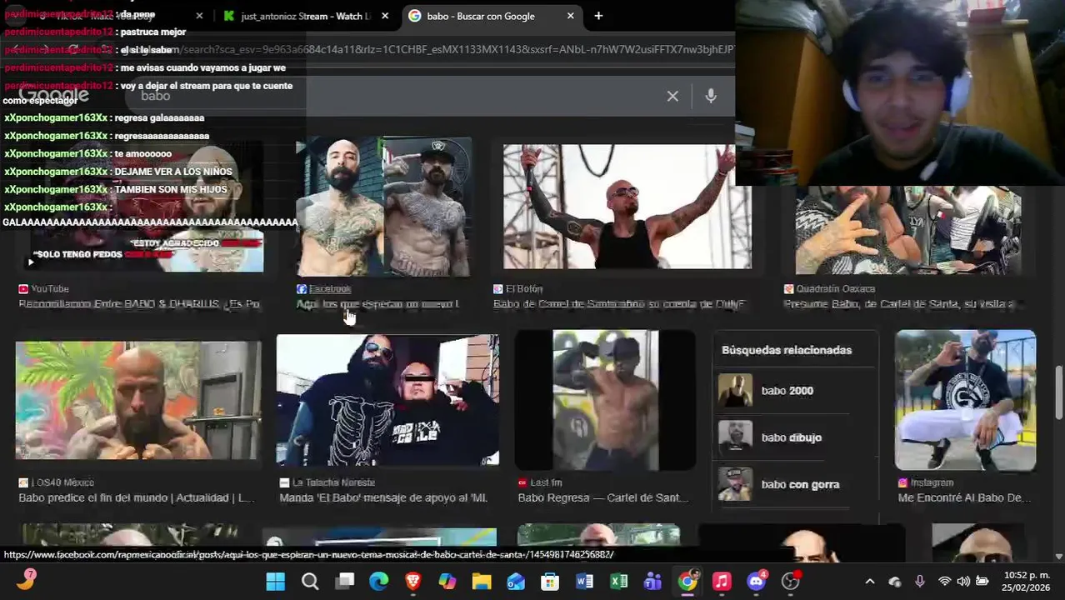Open 'Me Encontré Al Babo De...' link
The width and height of the screenshot is (1065, 600).
(964, 497)
